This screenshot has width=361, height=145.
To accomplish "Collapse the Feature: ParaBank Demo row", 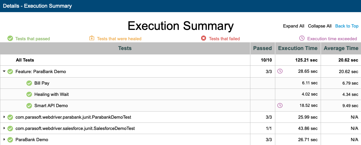I will 4,71.
